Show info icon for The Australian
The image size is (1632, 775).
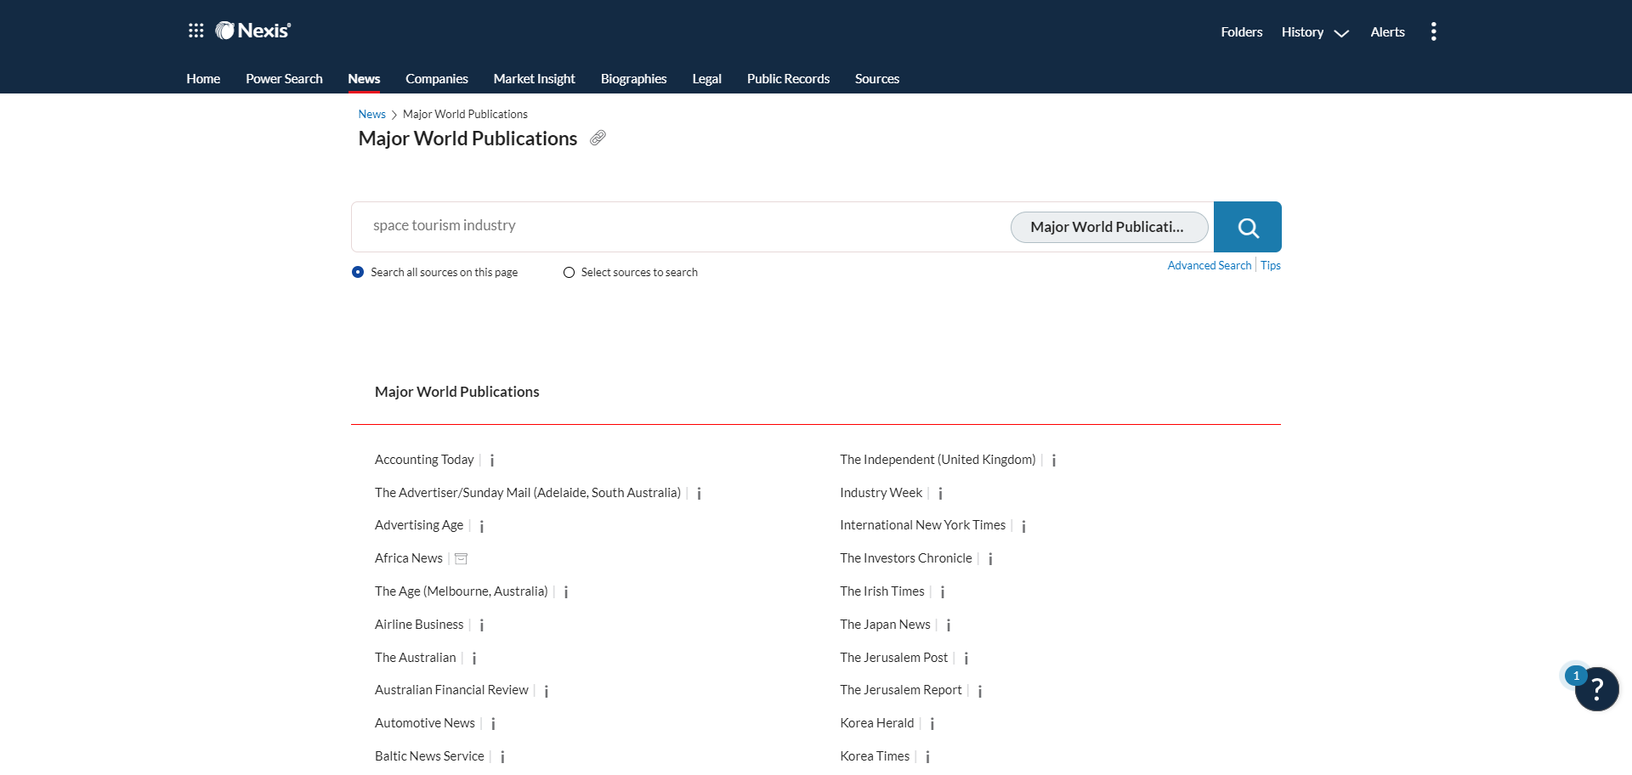click(474, 659)
